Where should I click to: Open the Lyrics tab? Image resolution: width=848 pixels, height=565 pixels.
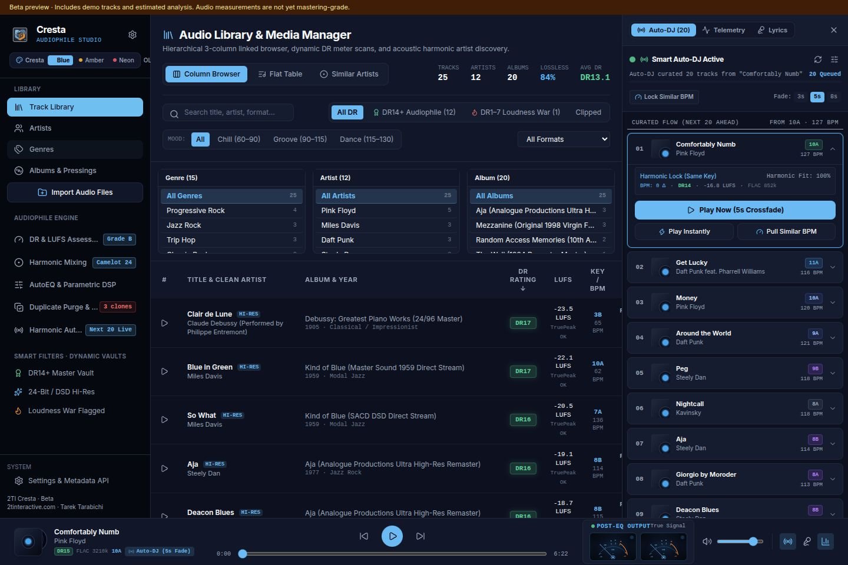772,30
